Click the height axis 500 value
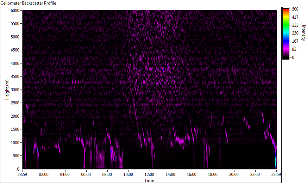The height and width of the screenshot is (183, 307). (x=16, y=156)
